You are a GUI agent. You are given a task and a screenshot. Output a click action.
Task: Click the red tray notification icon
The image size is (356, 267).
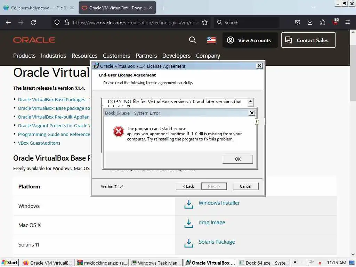pos(320,263)
